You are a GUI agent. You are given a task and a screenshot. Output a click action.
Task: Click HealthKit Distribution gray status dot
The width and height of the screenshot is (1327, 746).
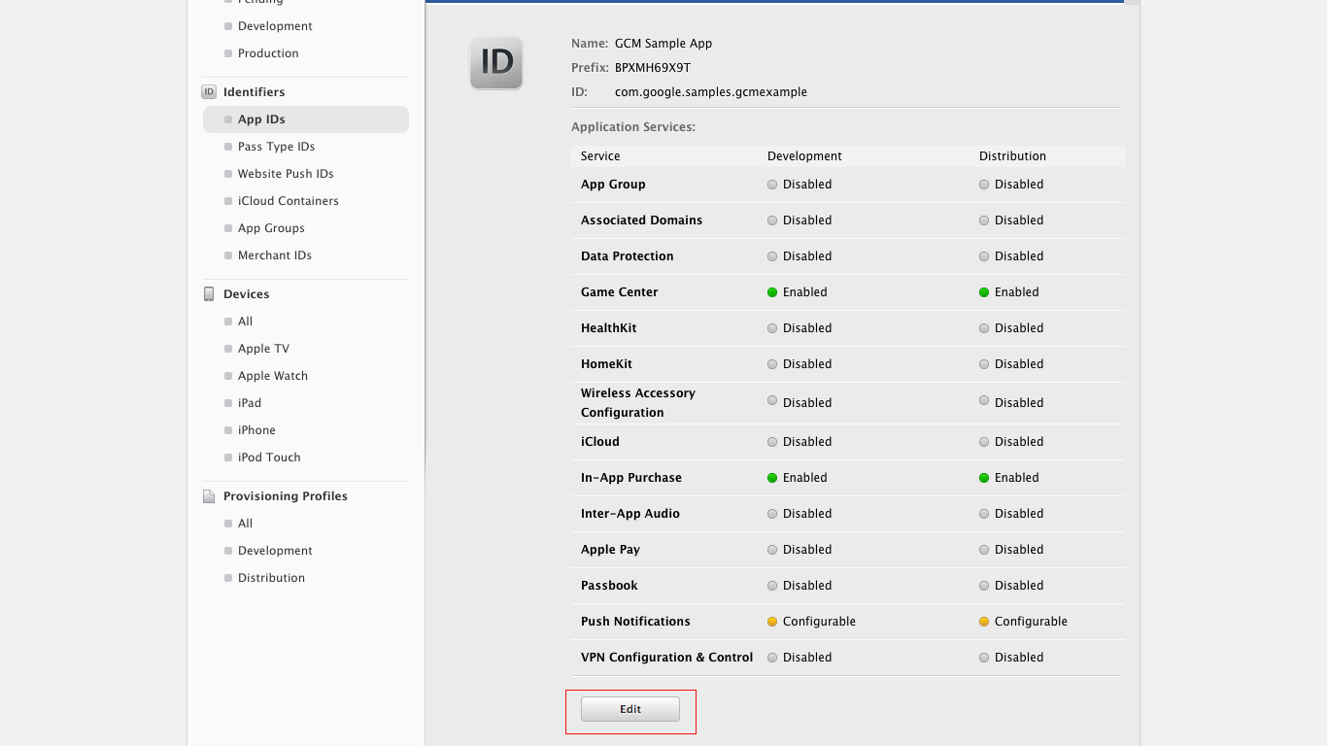point(984,328)
